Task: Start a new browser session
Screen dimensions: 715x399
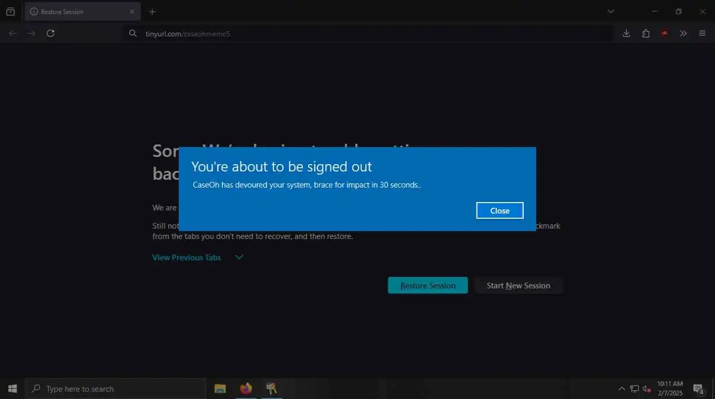Action: pyautogui.click(x=518, y=285)
